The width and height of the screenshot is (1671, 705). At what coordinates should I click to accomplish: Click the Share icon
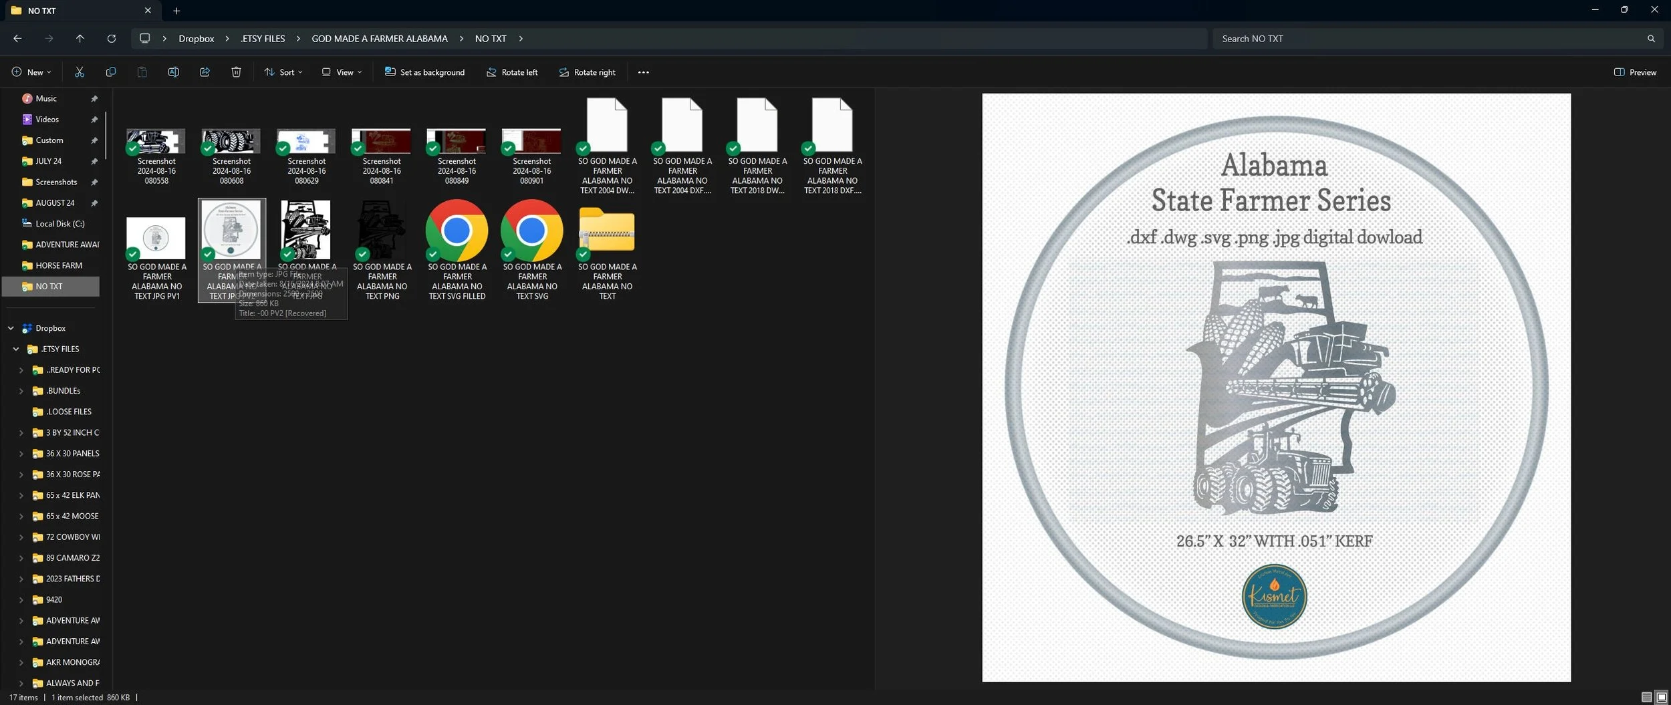pyautogui.click(x=205, y=72)
